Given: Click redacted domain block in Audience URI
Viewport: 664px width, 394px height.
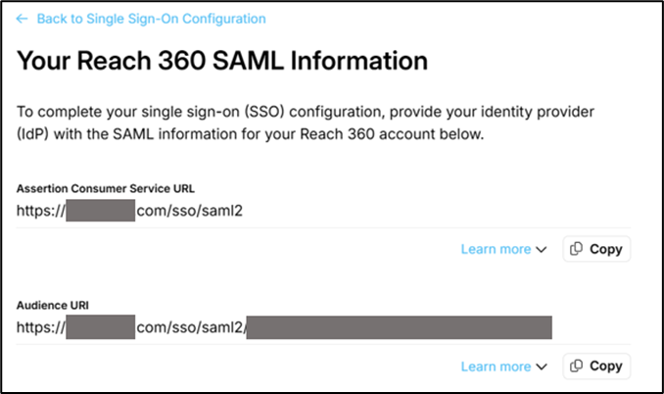Looking at the screenshot, I should 100,326.
